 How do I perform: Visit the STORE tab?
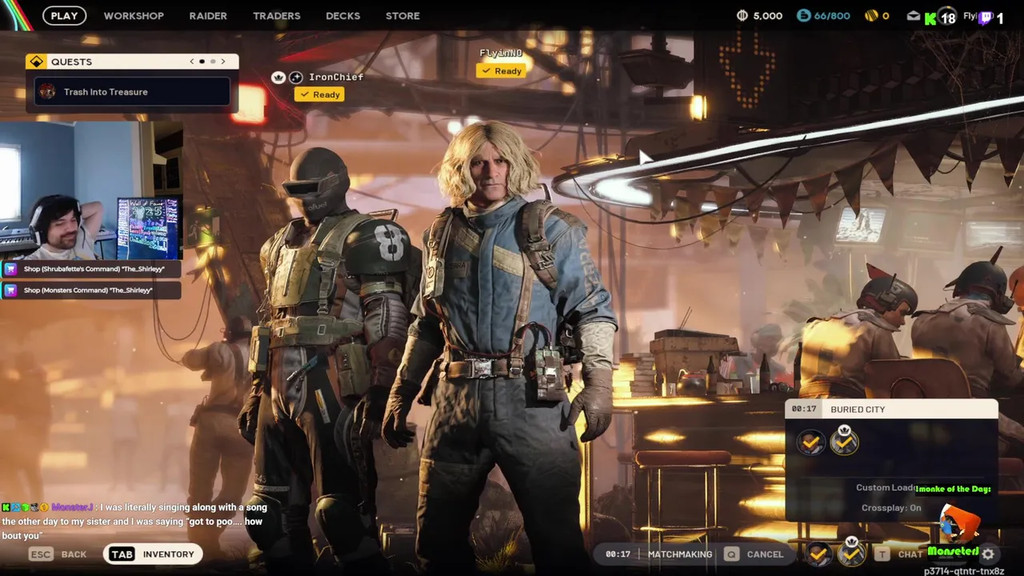tap(402, 16)
